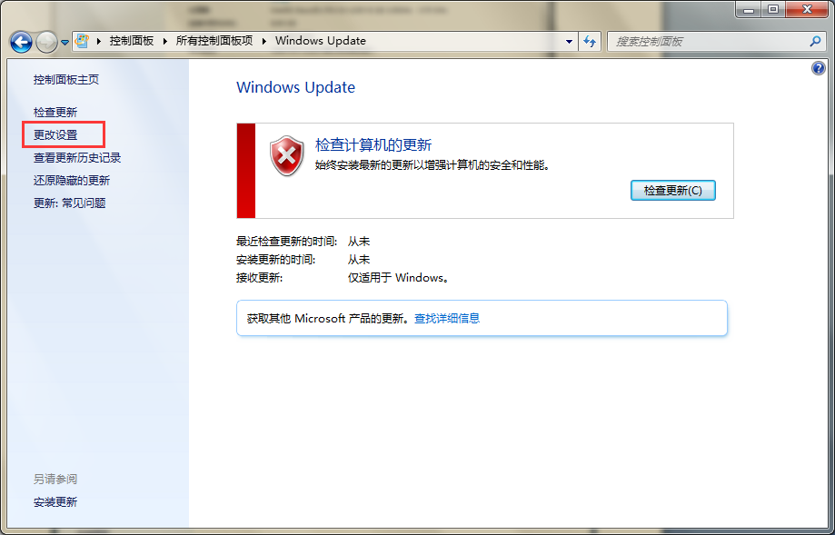Click the 始终安装最新的更新 description text
Screen dimensions: 835x535
point(432,165)
